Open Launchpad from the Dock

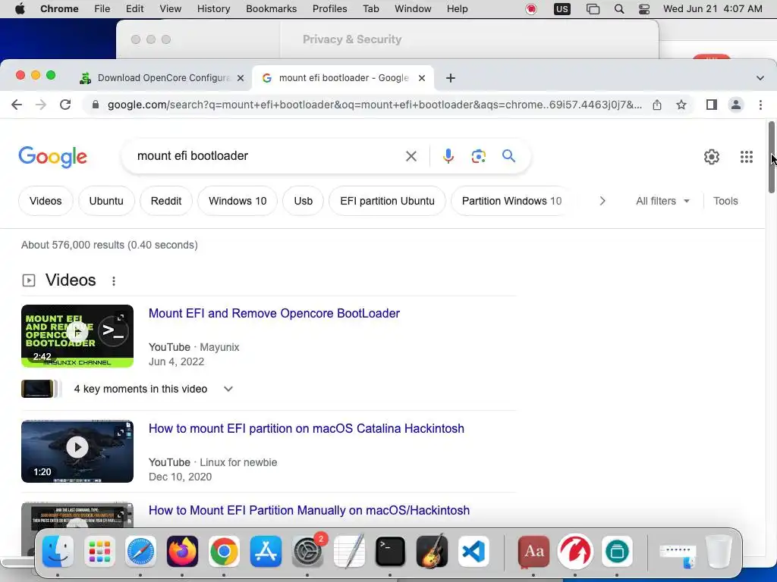click(99, 552)
